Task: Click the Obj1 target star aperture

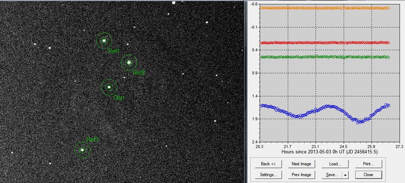Action: tap(109, 87)
